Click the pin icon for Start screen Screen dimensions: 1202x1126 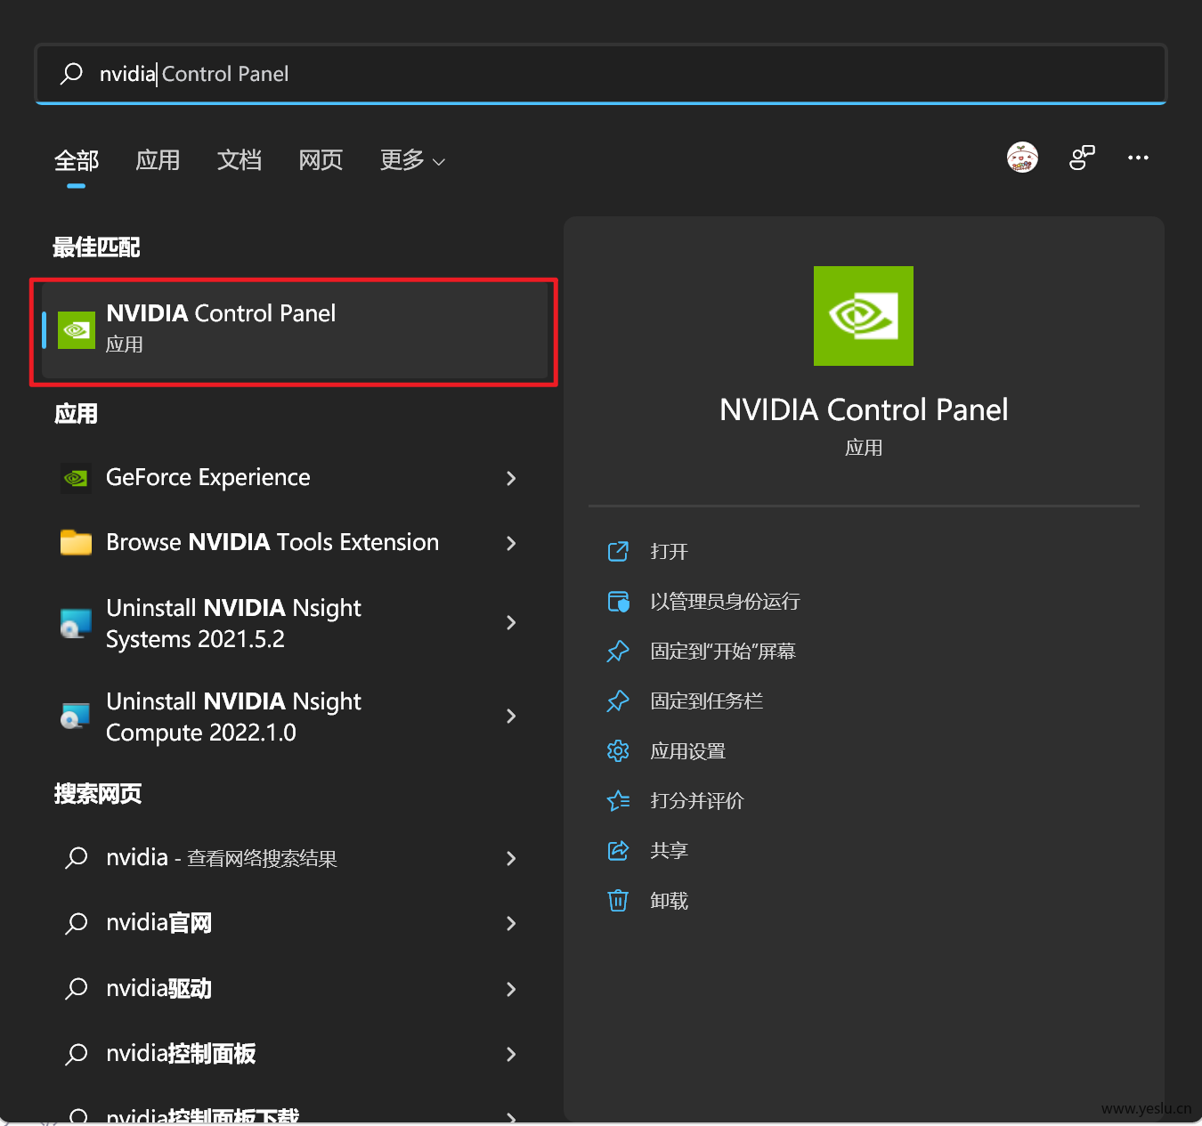point(618,652)
